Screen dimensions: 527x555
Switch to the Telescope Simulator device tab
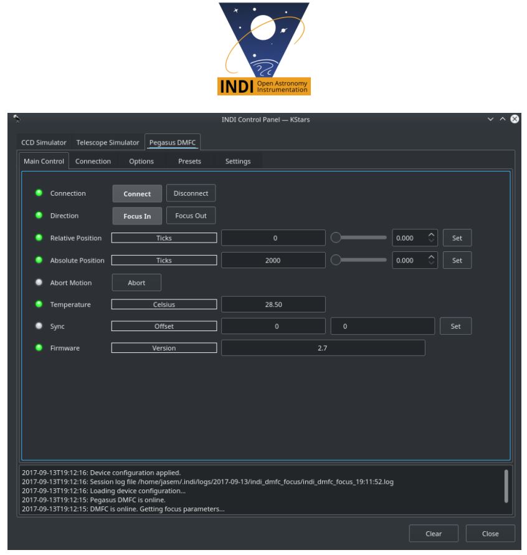[x=108, y=143]
